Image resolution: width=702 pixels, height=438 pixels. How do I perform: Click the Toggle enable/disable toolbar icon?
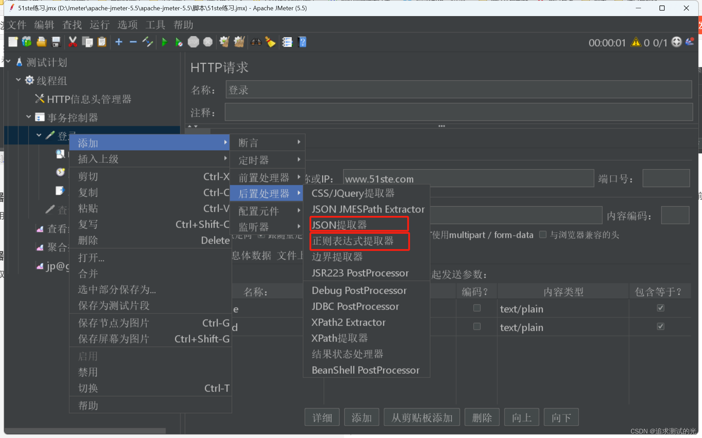147,42
